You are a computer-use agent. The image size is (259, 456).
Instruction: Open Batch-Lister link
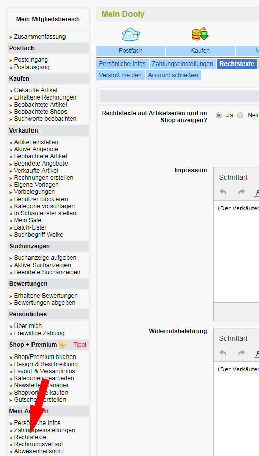30,227
